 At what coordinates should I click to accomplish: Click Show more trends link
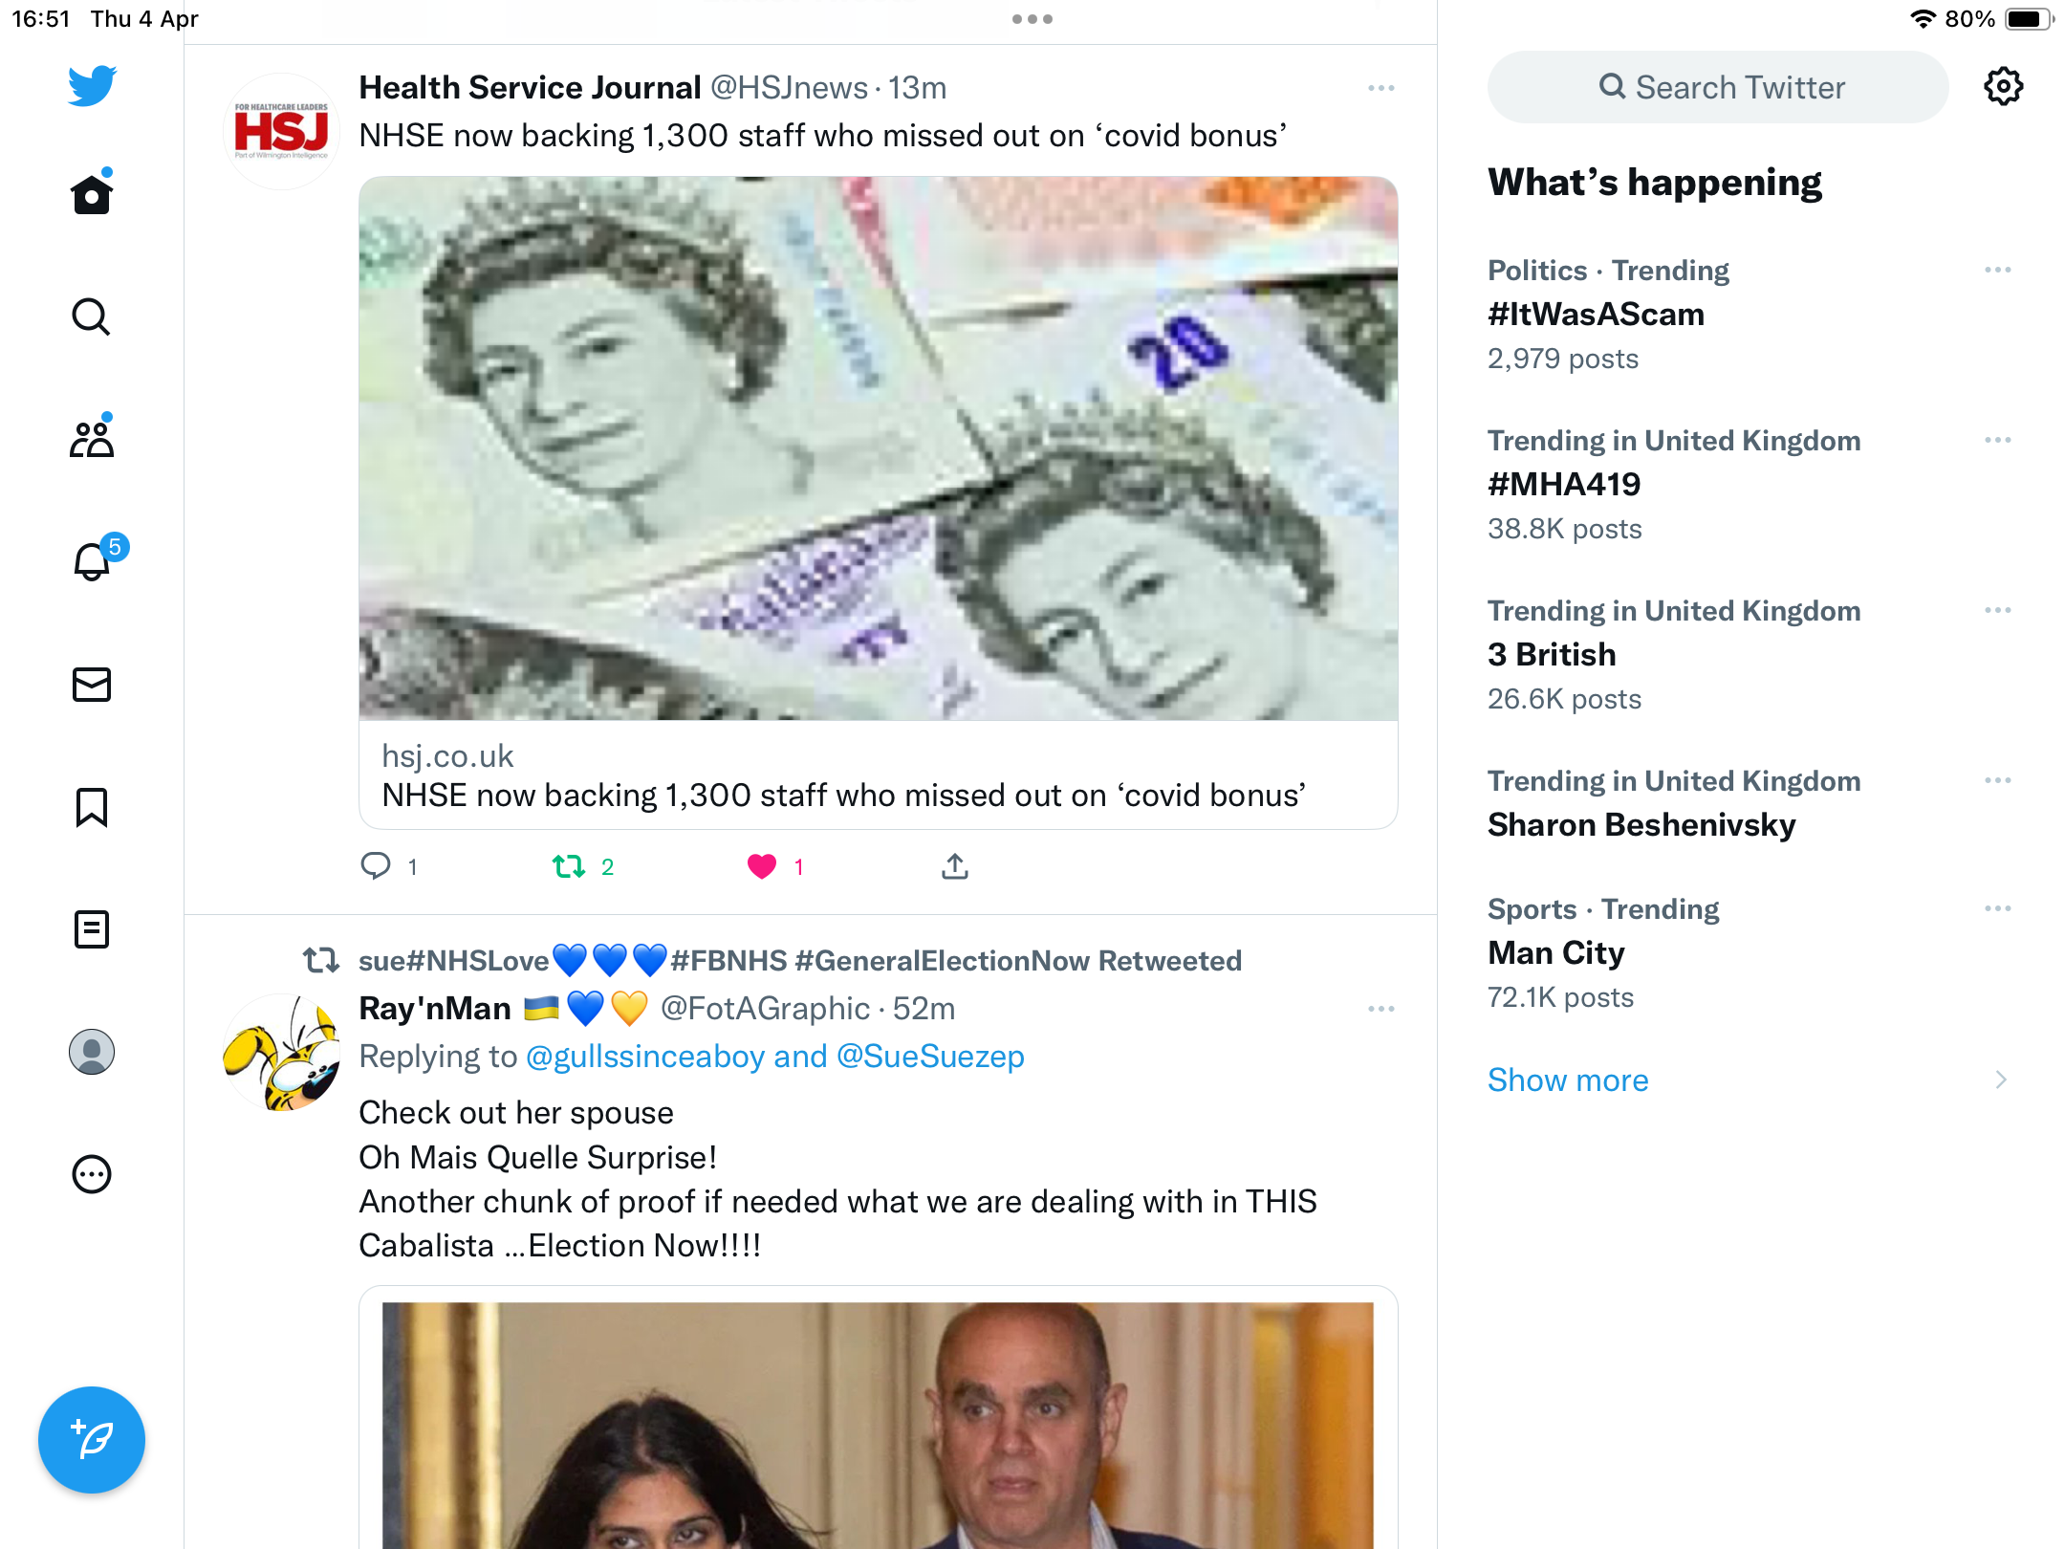1568,1080
